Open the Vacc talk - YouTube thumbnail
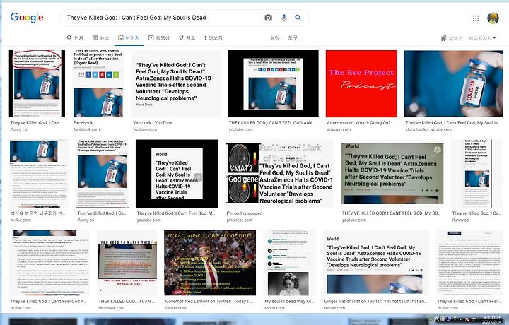The width and height of the screenshot is (509, 325). [176, 83]
